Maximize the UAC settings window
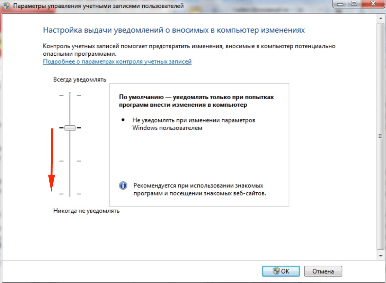The height and width of the screenshot is (283, 386). (x=354, y=4)
